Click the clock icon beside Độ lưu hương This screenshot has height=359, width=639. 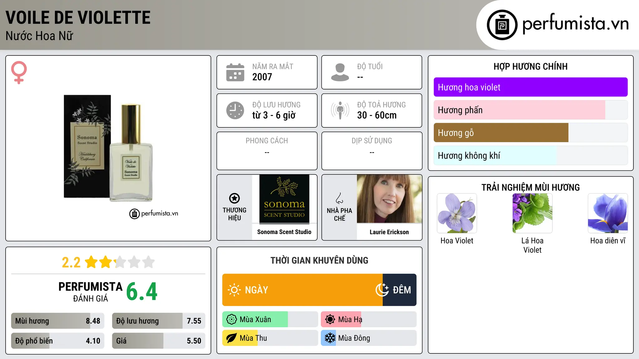tap(235, 110)
